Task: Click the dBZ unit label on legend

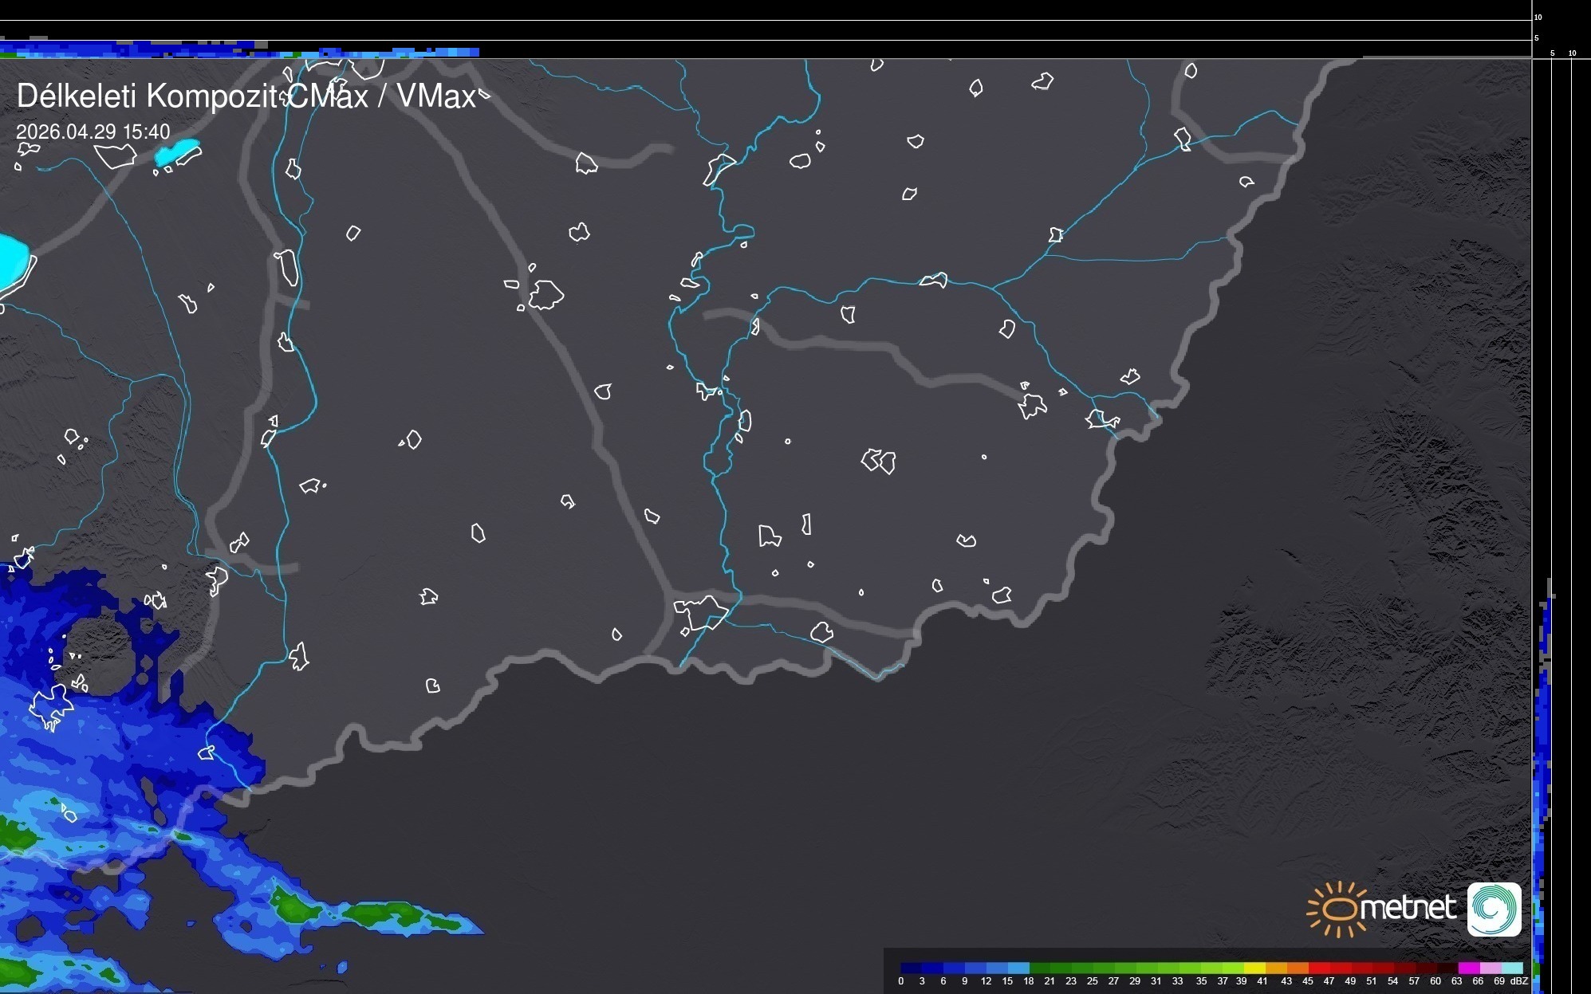Action: (1519, 981)
